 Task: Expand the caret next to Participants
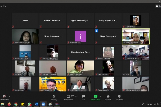[76, 96]
